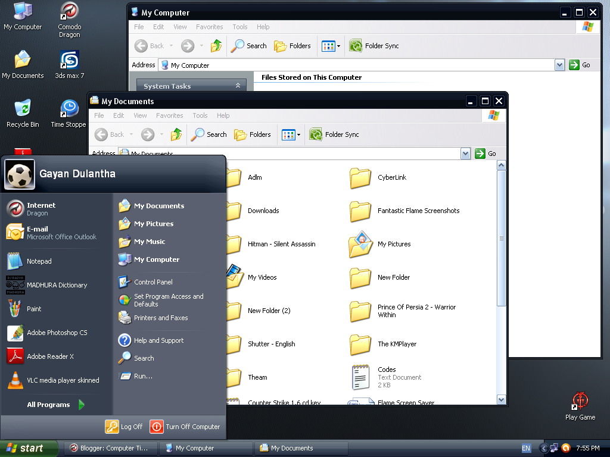Launch 3ds max 7 from the desktop
This screenshot has width=610, height=457.
(69, 60)
